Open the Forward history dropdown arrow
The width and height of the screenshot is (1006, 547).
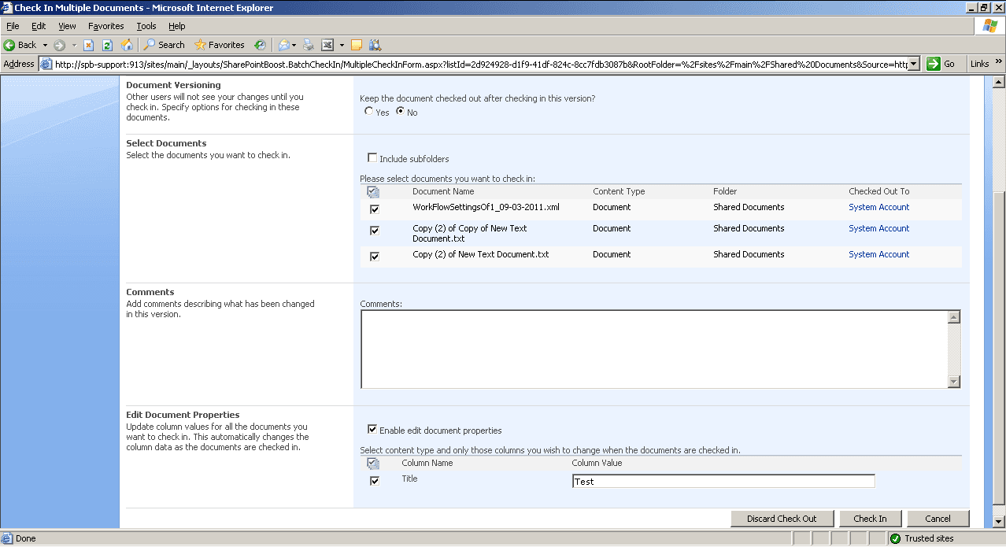[x=74, y=45]
